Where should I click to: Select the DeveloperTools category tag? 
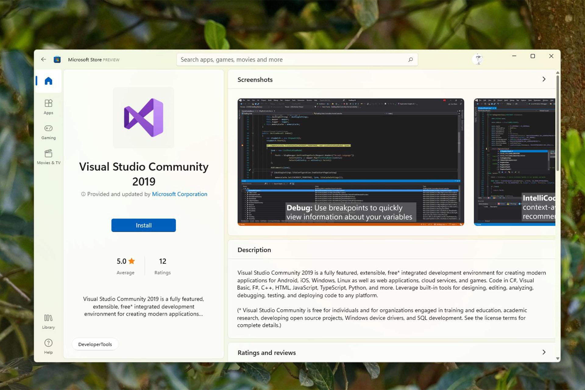click(95, 344)
